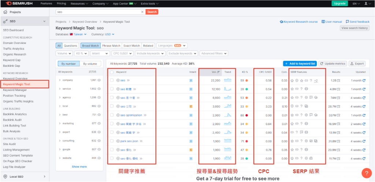Click the user profile icon
Image resolution: width=375 pixels, height=182 pixels.
coord(366,4)
